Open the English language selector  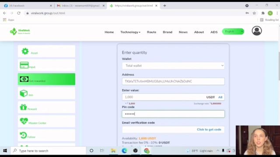233,31
